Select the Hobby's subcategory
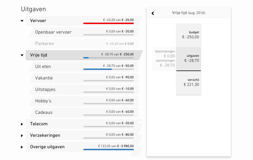253x160 pixels. (x=43, y=101)
